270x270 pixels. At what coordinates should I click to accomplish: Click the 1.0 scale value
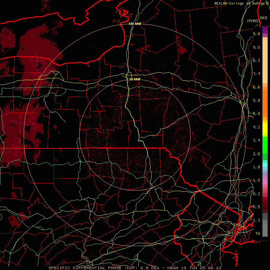point(256,180)
